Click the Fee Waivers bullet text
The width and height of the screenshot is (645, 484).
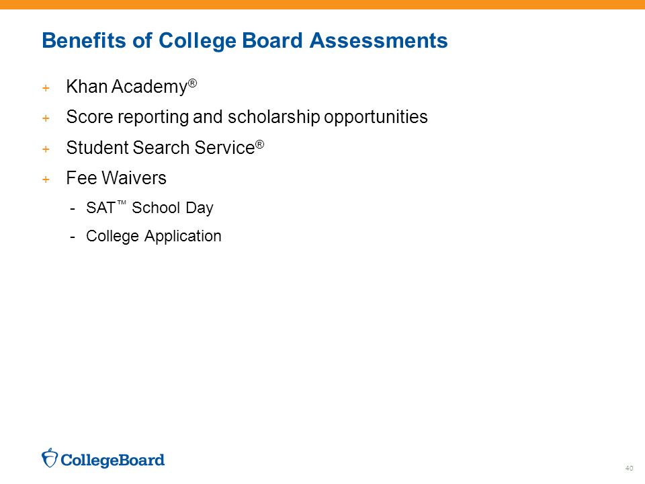click(x=116, y=178)
